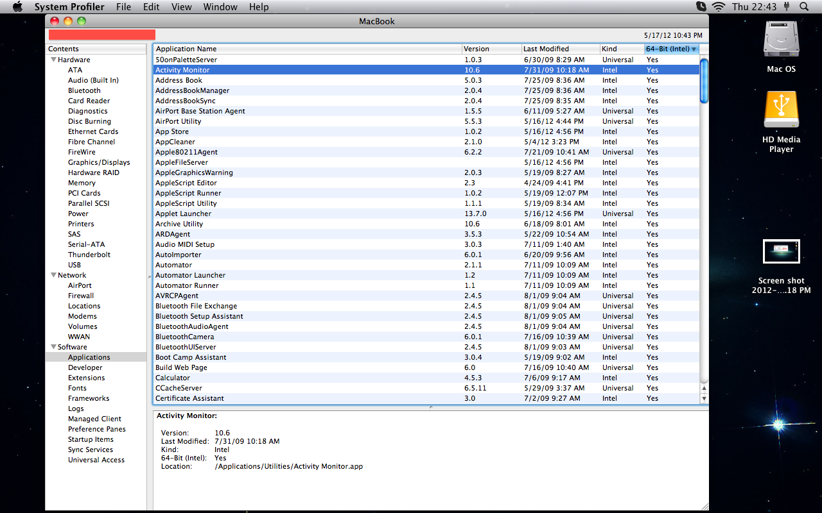The width and height of the screenshot is (822, 513).
Task: Select the Certificate Assistant row
Action: 426,398
